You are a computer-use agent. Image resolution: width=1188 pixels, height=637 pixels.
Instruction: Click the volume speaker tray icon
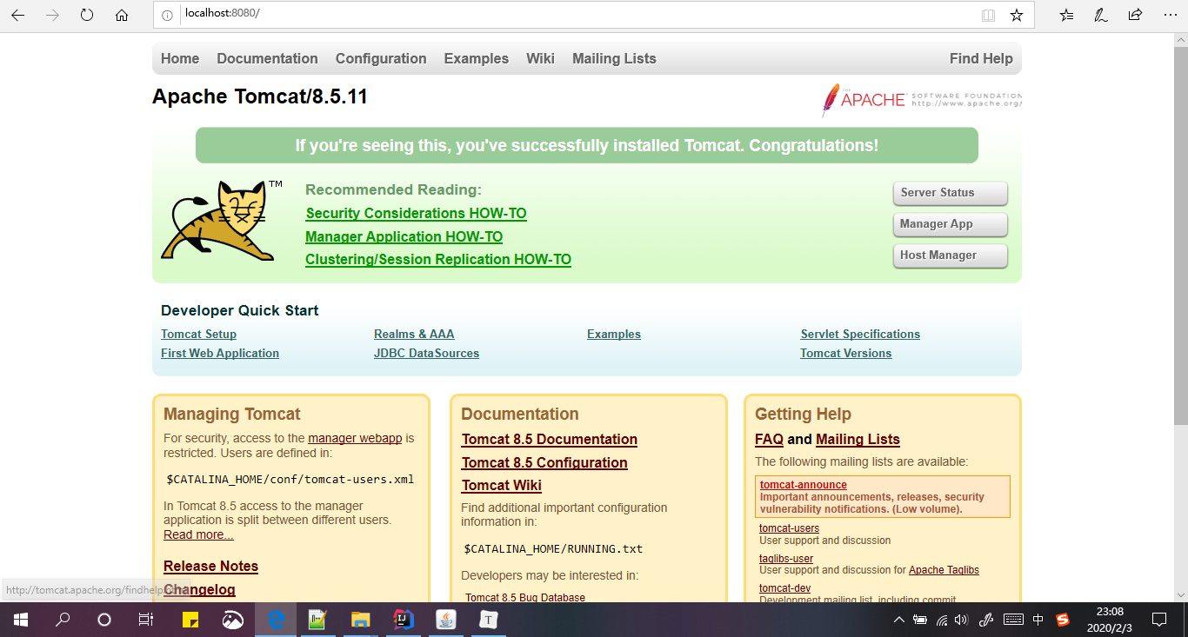point(961,620)
